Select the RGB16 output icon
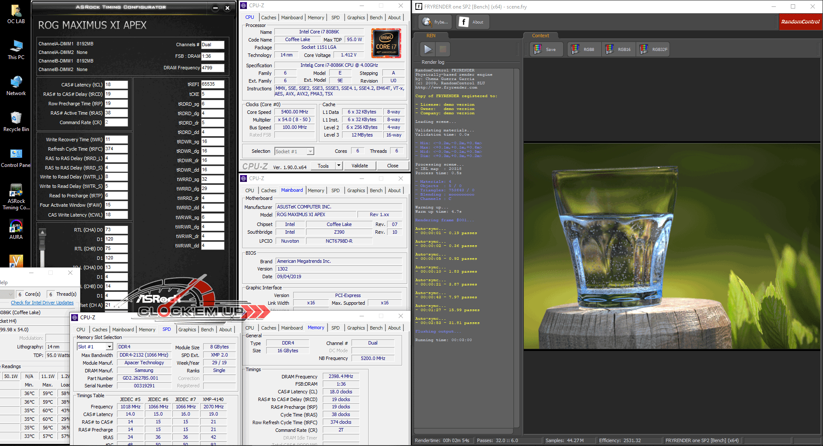Viewport: 823px width, 446px height. [618, 49]
